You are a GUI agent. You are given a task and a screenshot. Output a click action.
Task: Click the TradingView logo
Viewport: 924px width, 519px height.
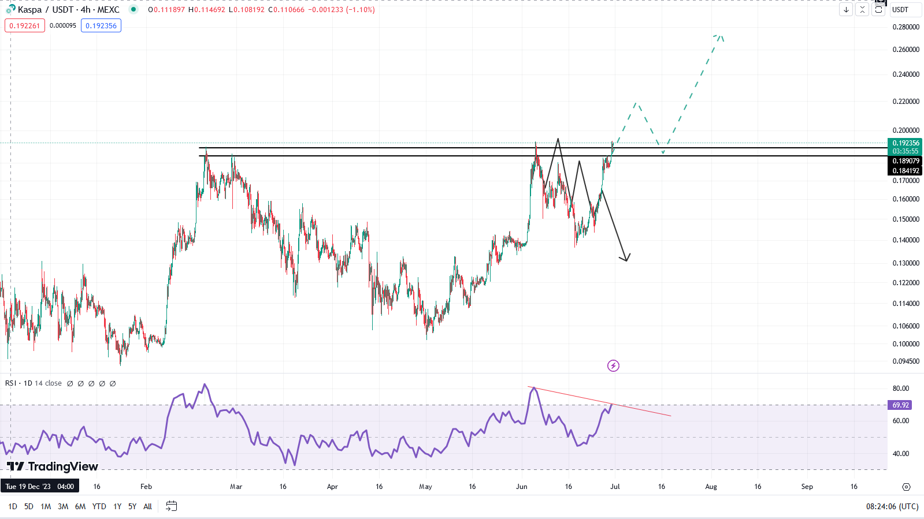(x=53, y=466)
